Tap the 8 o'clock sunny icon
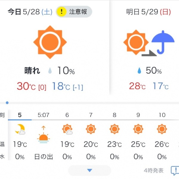The height and width of the screenshot is (179, 179). pos(115,129)
